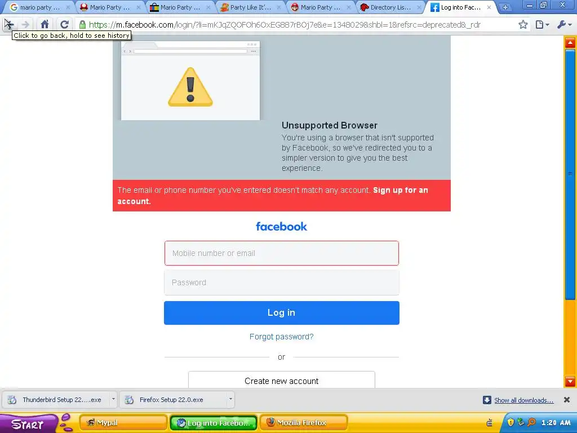Screen dimensions: 577x433
Task: Click the blue vertical scrollbar thumb
Action: (x=570, y=174)
